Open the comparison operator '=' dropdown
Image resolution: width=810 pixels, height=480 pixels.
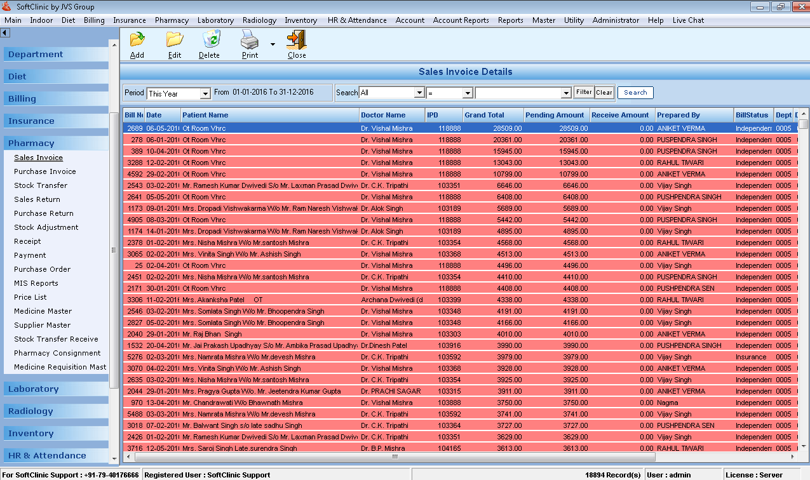(468, 93)
